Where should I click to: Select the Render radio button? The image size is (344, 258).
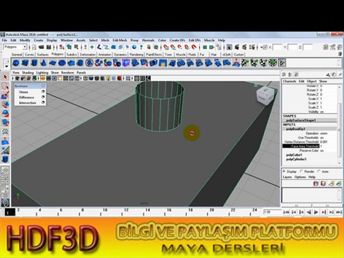click(302, 171)
